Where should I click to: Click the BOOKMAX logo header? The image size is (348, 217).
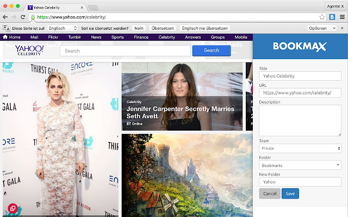[300, 47]
